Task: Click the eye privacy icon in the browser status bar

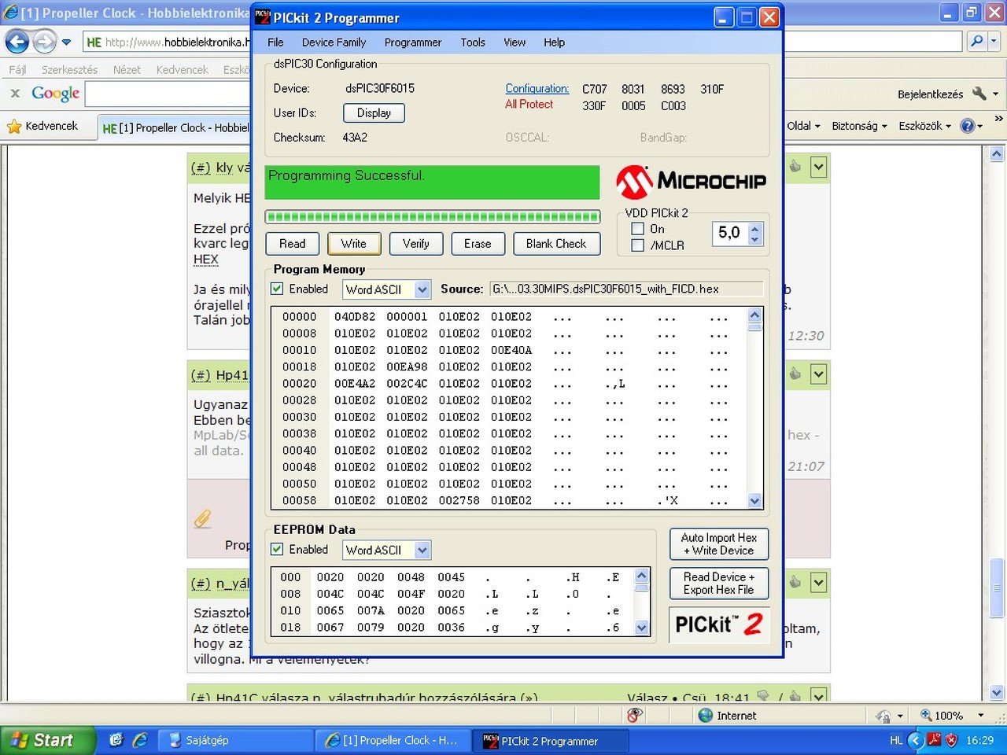Action: 634,715
